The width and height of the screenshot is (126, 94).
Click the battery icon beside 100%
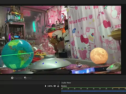coord(45,86)
